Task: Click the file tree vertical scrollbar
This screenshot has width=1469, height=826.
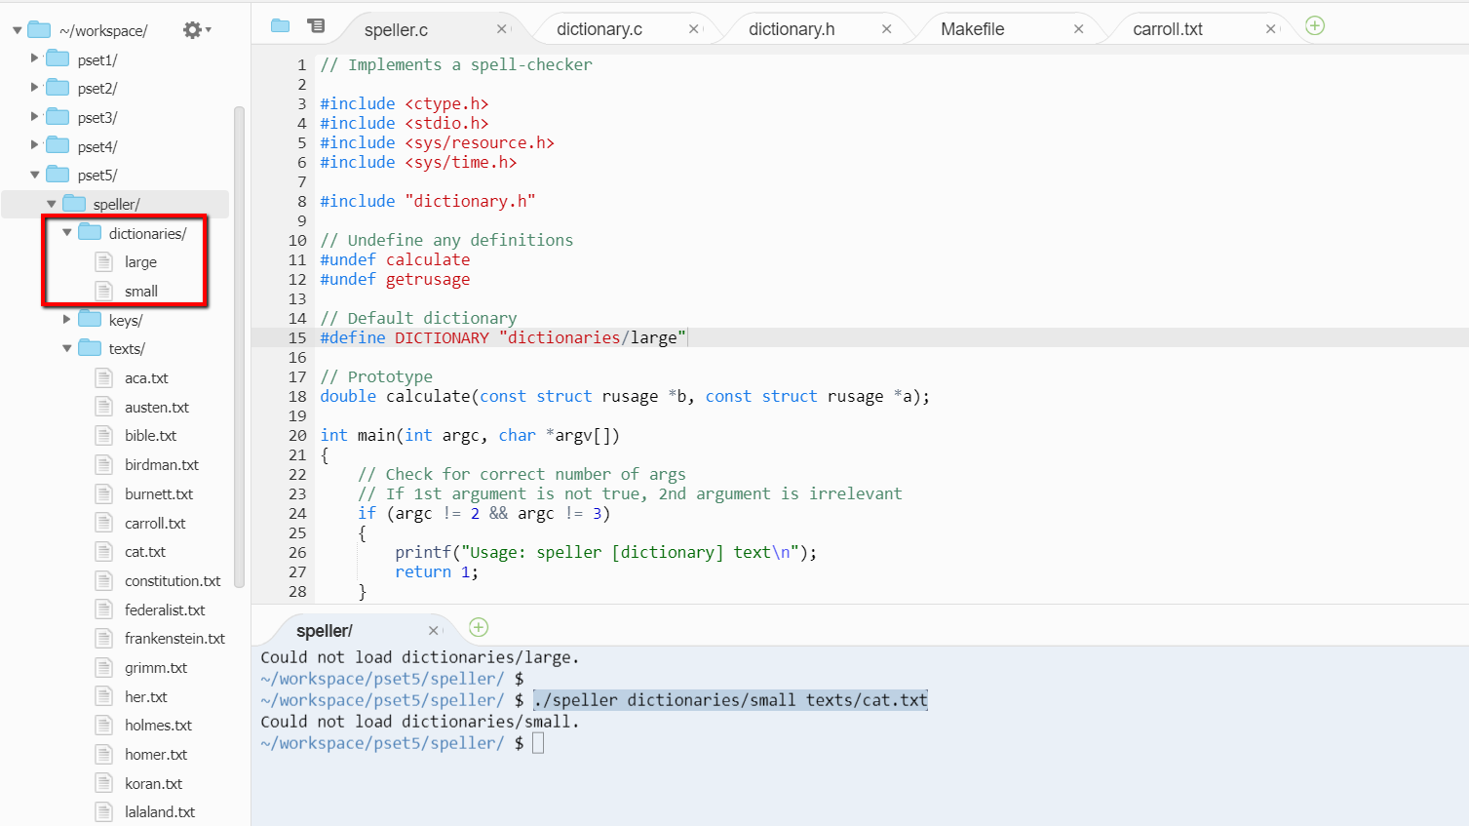Action: tap(239, 346)
